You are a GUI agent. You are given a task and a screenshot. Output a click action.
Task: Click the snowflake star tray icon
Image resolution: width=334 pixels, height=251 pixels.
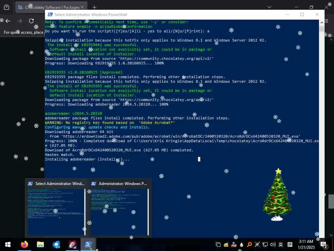(x=257, y=244)
